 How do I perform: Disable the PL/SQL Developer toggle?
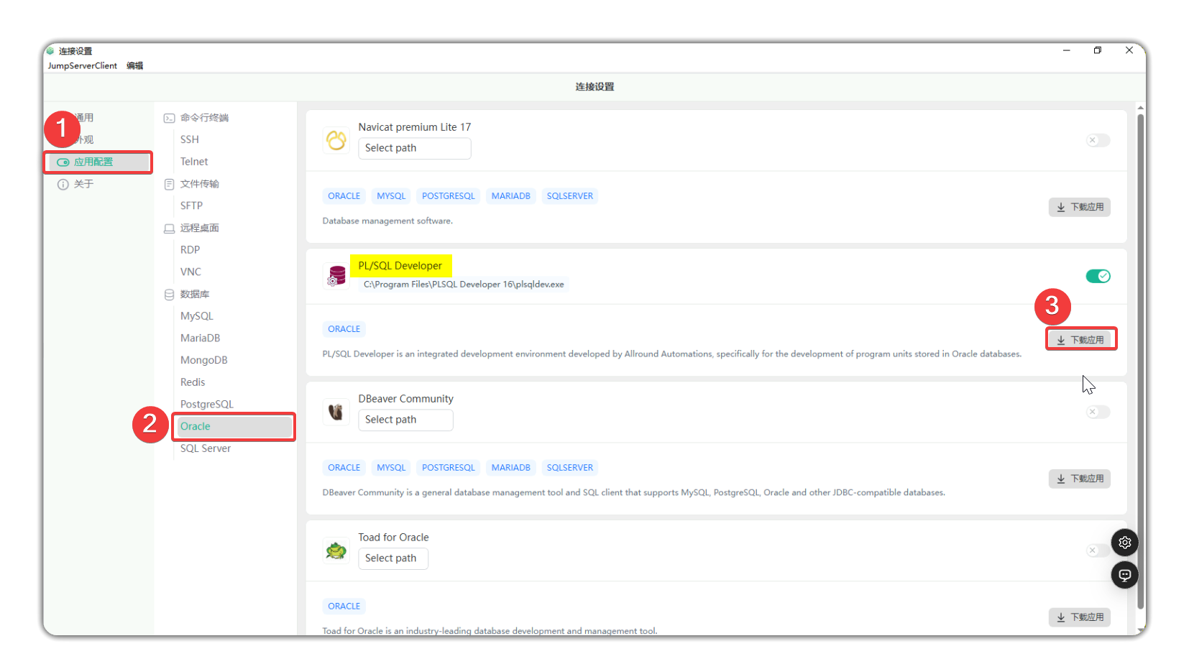[x=1098, y=276]
